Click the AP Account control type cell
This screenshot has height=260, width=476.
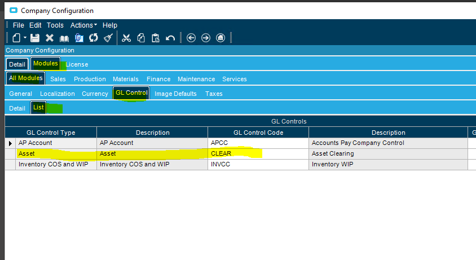[56, 143]
